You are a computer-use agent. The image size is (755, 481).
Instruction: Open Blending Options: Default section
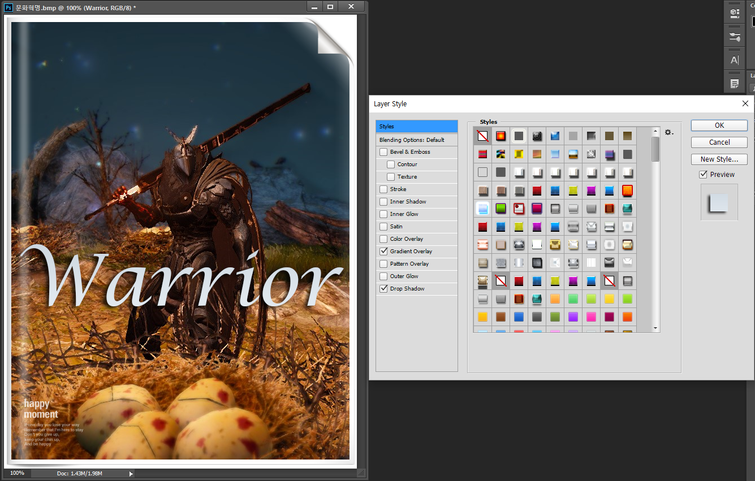click(x=417, y=140)
